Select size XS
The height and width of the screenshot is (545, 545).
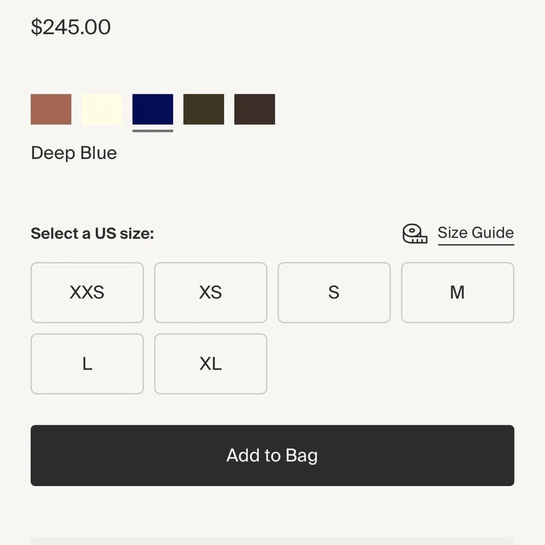click(x=210, y=292)
